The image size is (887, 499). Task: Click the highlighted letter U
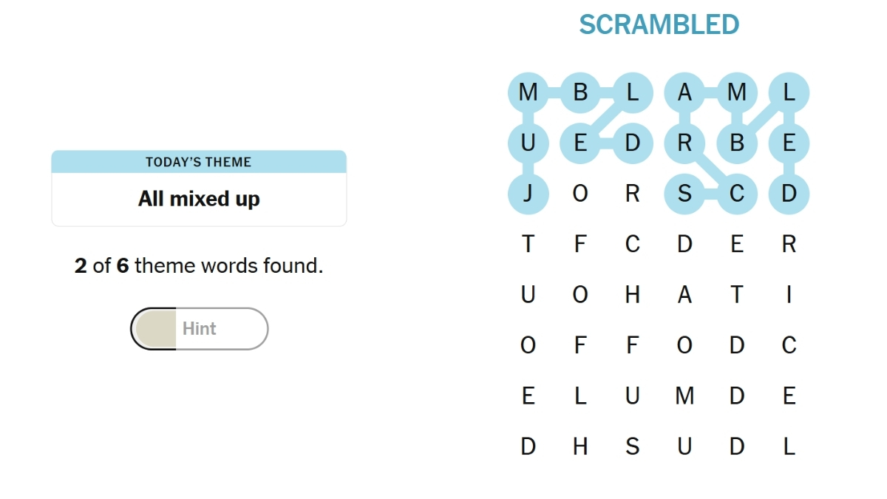528,143
